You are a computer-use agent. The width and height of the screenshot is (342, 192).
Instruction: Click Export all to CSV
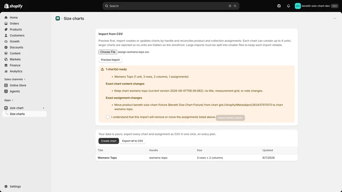[x=133, y=141]
